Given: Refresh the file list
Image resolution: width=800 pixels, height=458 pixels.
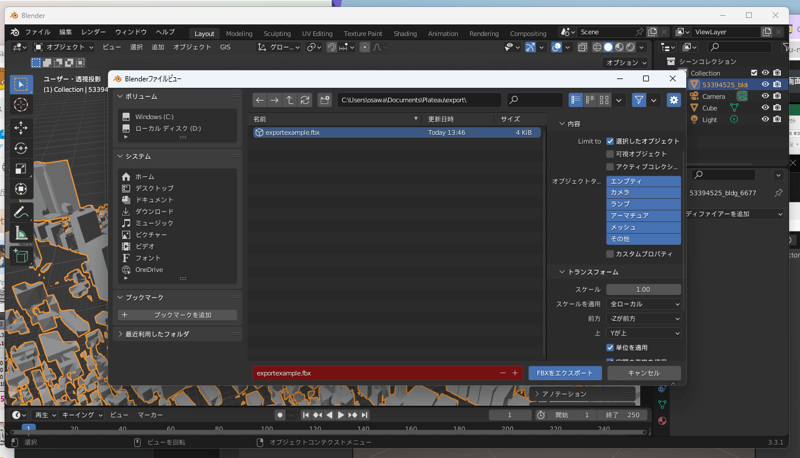Looking at the screenshot, I should coord(305,100).
